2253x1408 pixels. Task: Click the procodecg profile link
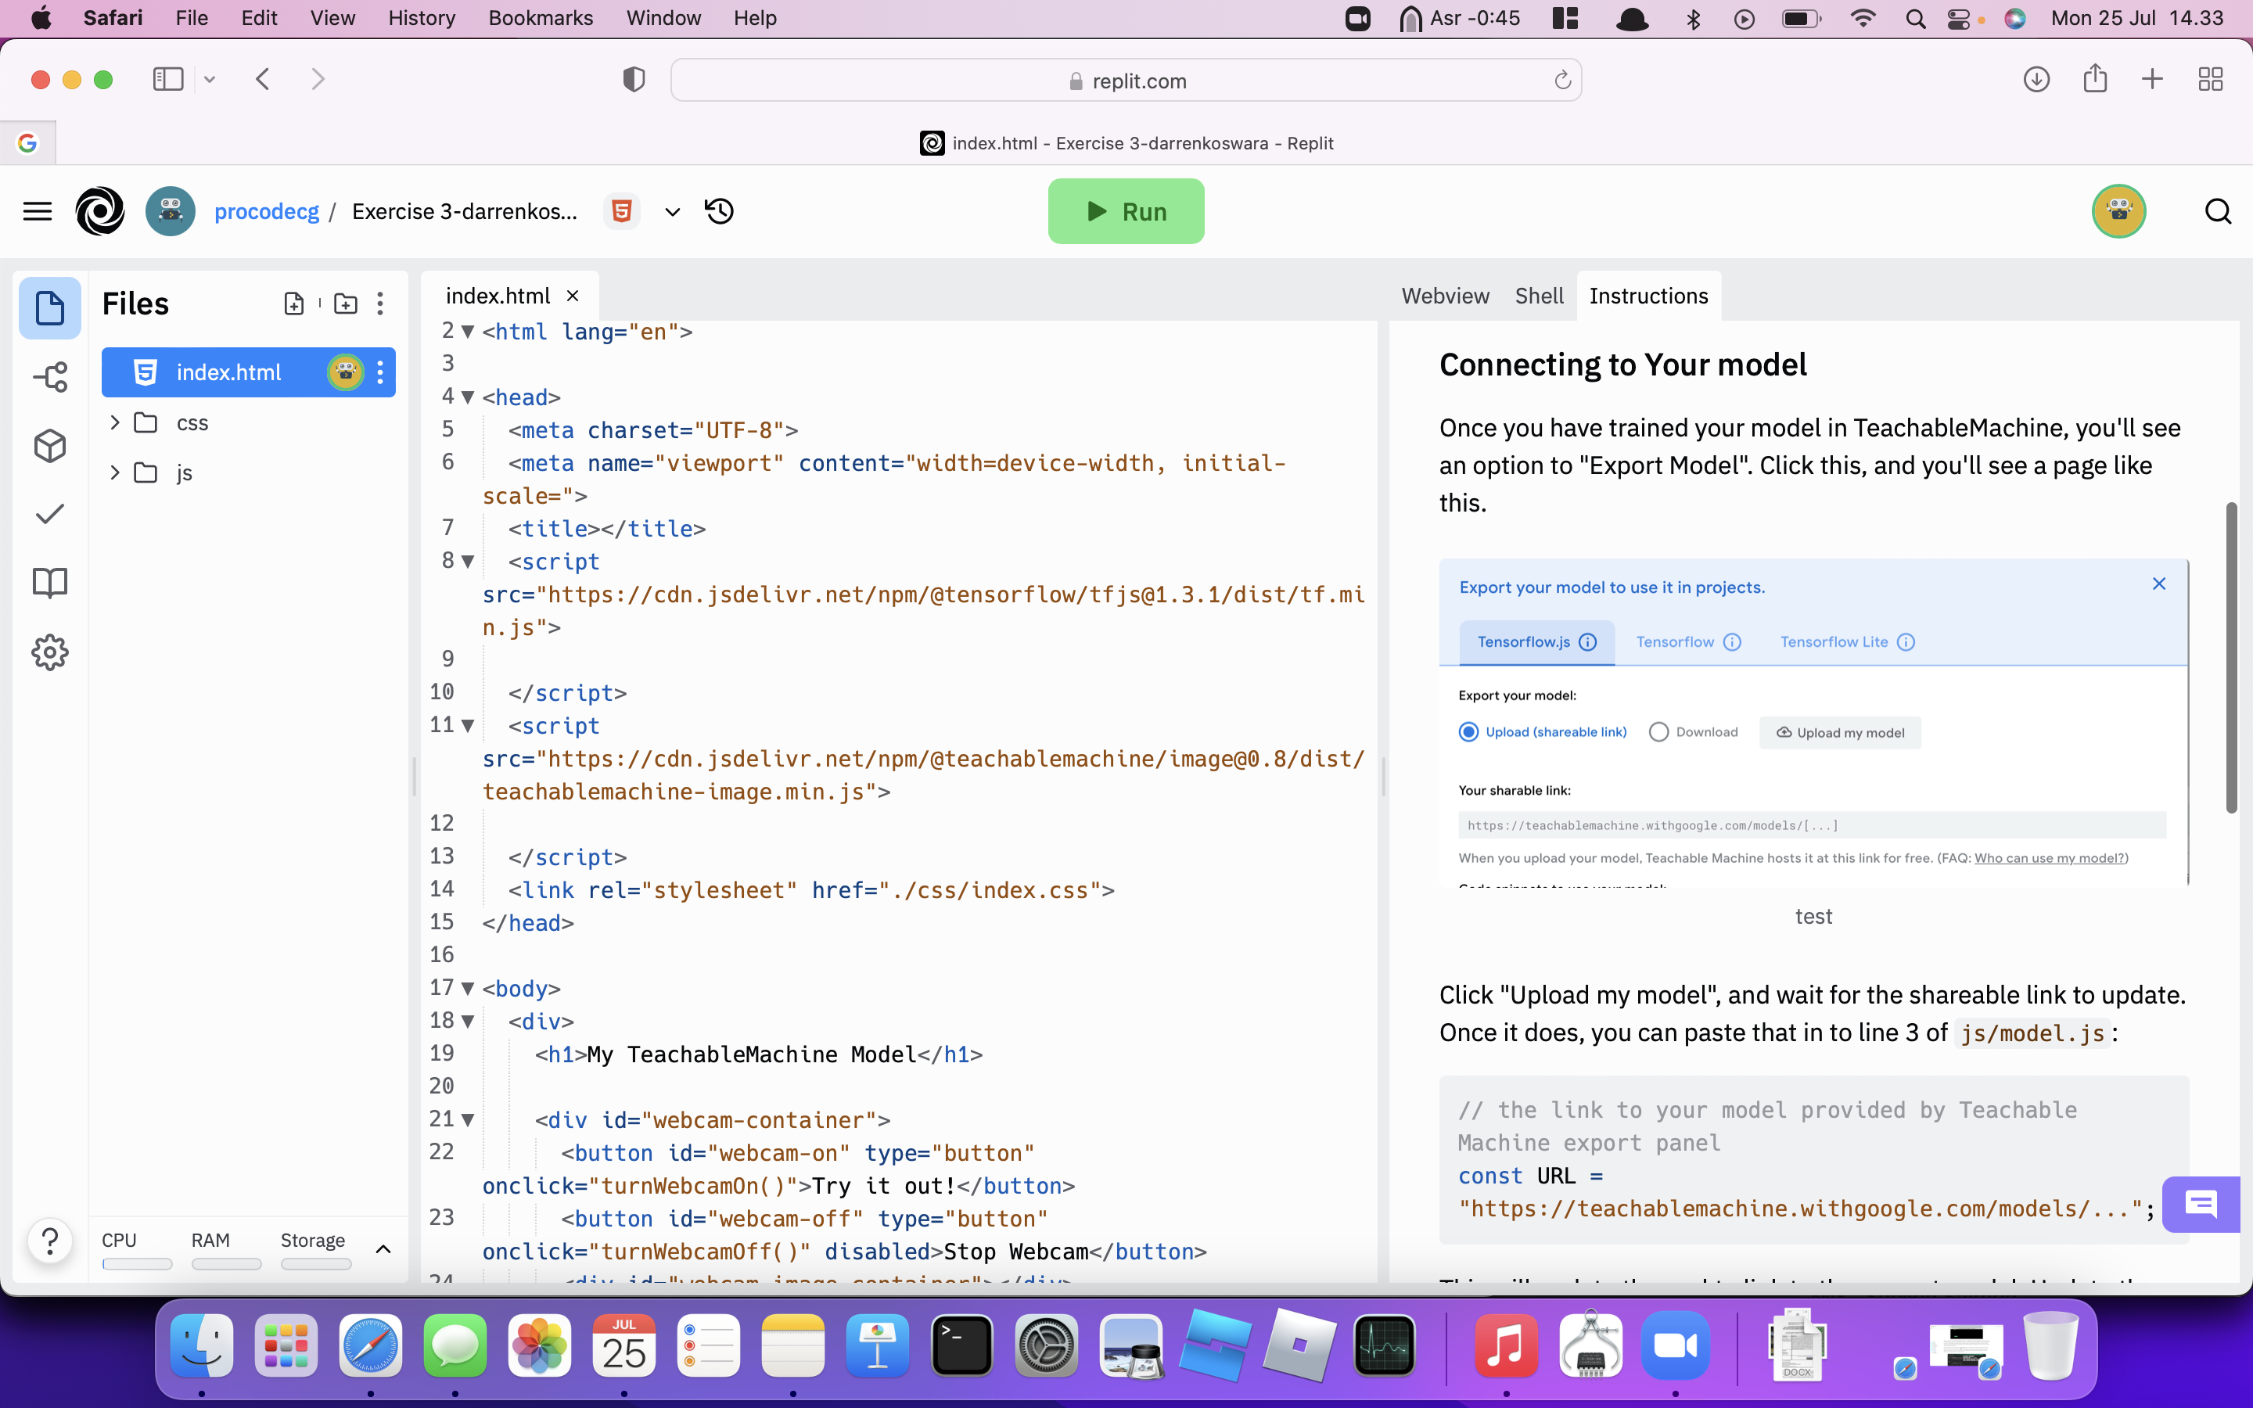coord(266,211)
